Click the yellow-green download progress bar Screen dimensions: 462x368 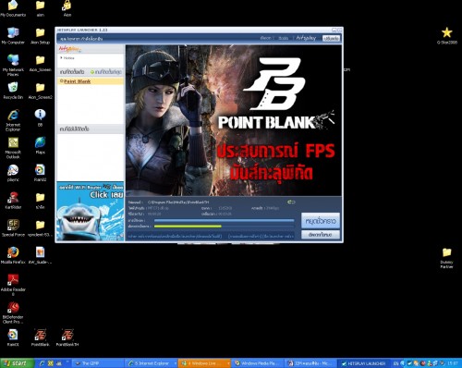[188, 227]
